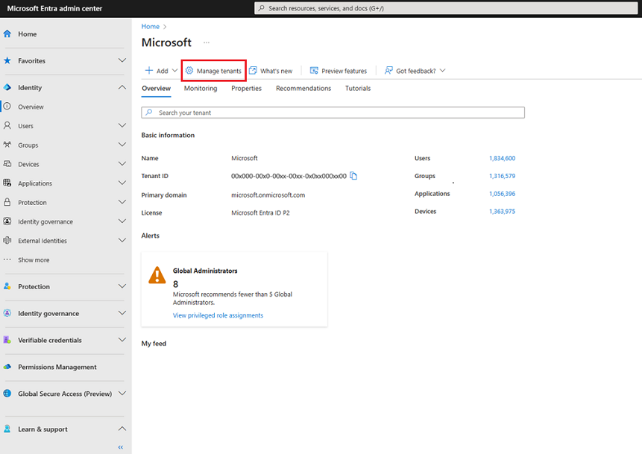Collapse the sidebar with double chevron
Image resolution: width=642 pixels, height=454 pixels.
[120, 447]
